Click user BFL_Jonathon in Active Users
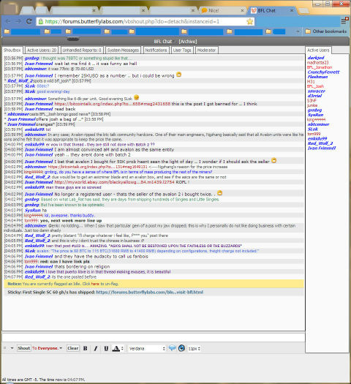 320,67
